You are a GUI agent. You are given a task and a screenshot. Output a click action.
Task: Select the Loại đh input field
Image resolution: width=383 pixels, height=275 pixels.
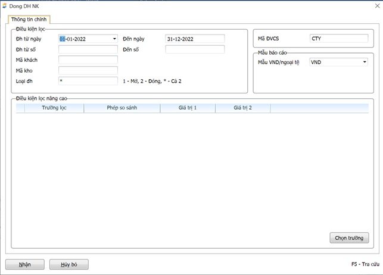point(88,81)
